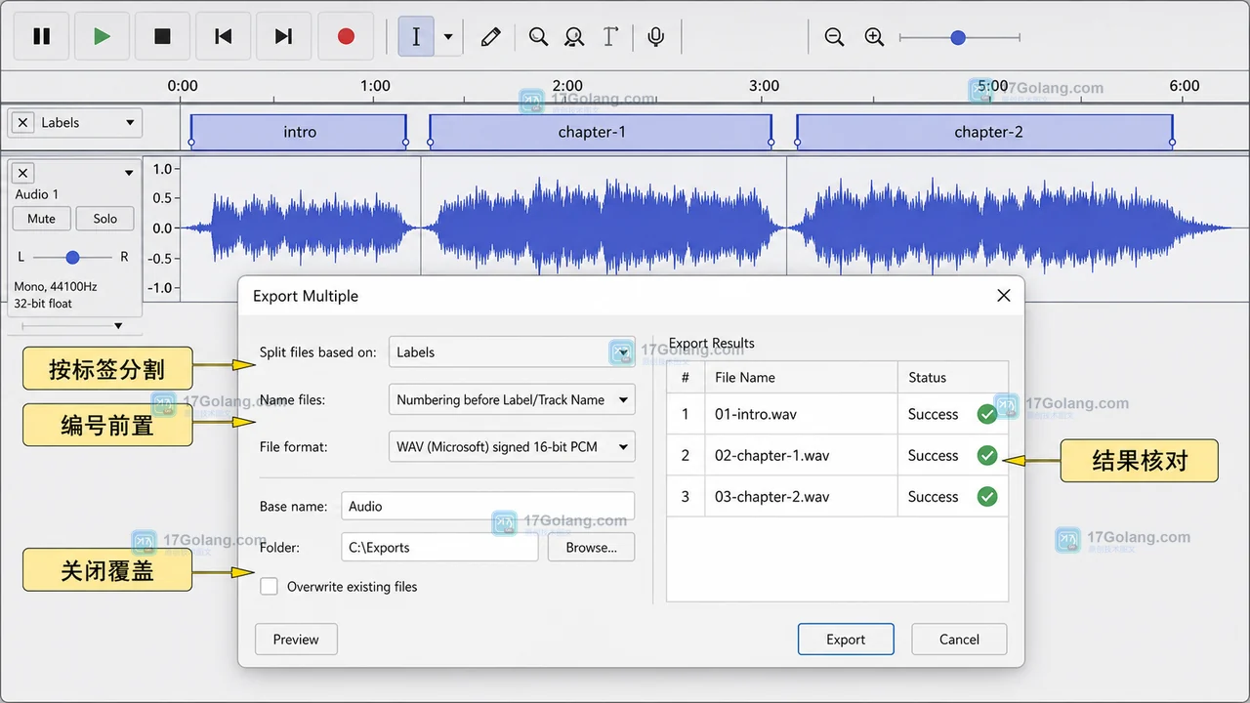
Task: Click the # column header
Action: [686, 377]
